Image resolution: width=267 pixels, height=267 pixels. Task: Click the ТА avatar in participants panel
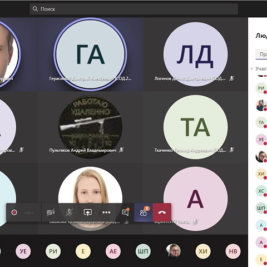(x=261, y=122)
